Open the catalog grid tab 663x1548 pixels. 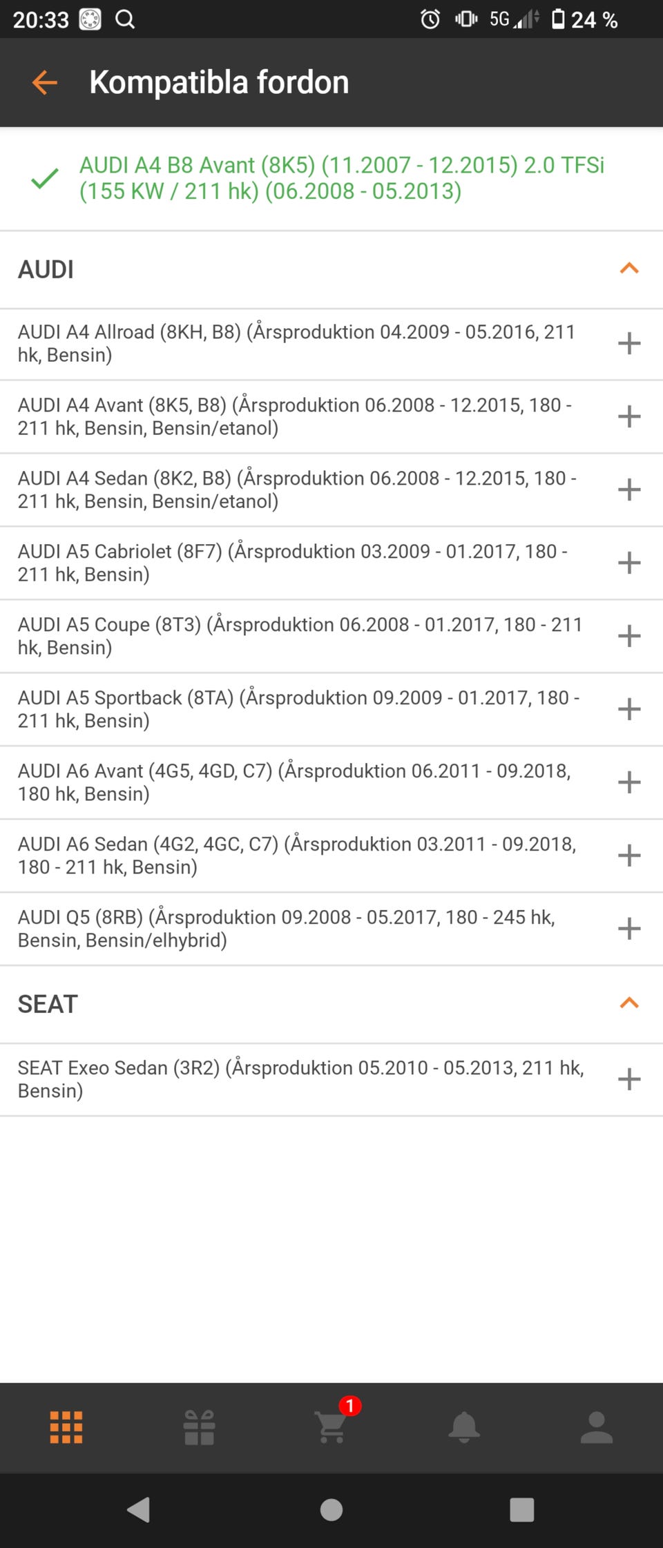pos(66,1426)
